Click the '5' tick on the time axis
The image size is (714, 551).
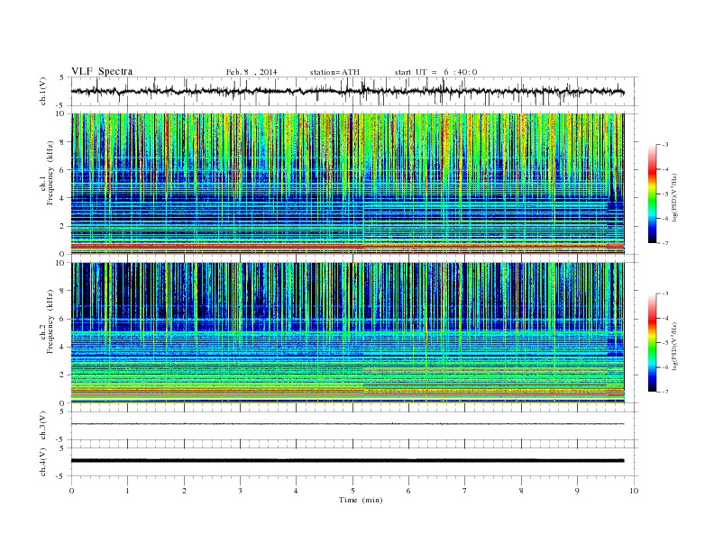tap(352, 491)
